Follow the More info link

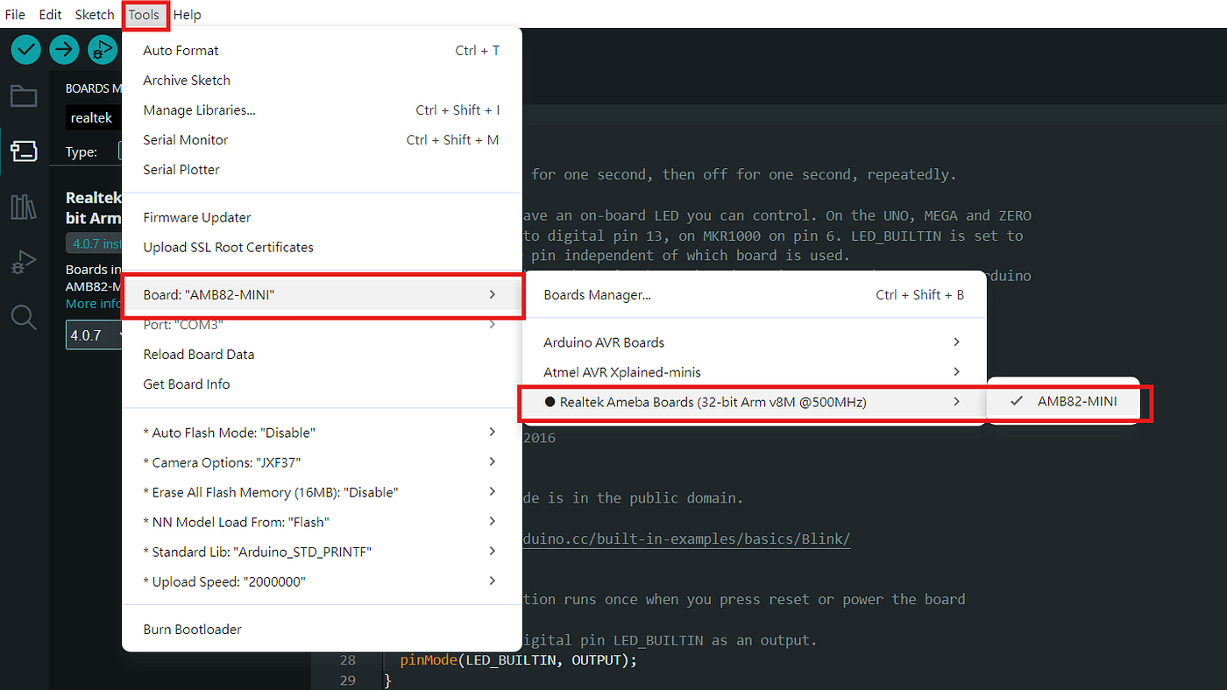(x=94, y=304)
